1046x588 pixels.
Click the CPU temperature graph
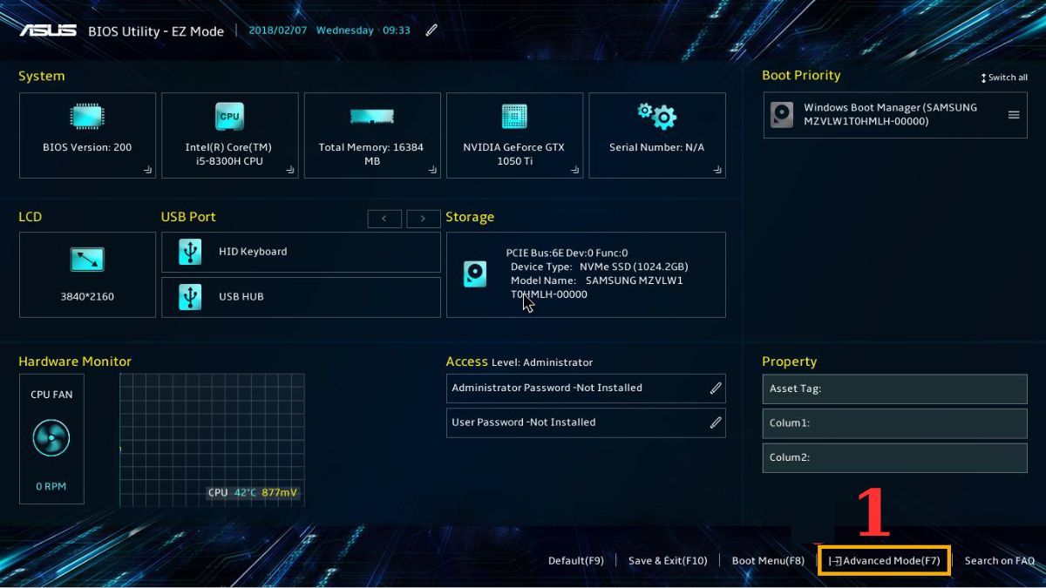(x=212, y=439)
